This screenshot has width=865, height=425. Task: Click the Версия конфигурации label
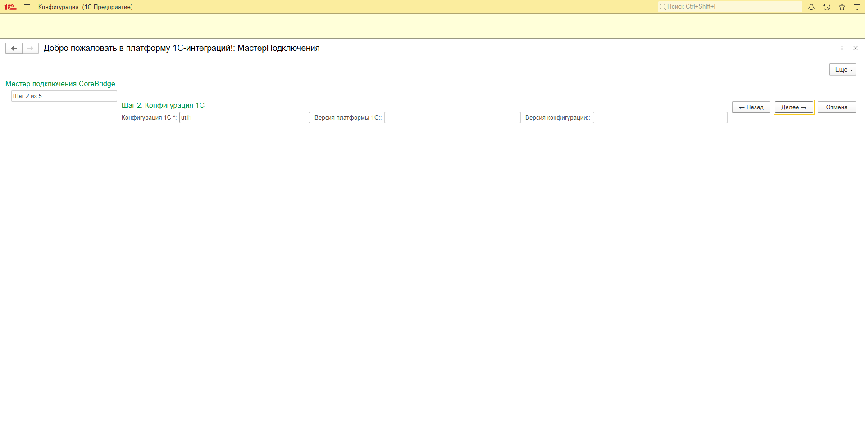pyautogui.click(x=557, y=117)
